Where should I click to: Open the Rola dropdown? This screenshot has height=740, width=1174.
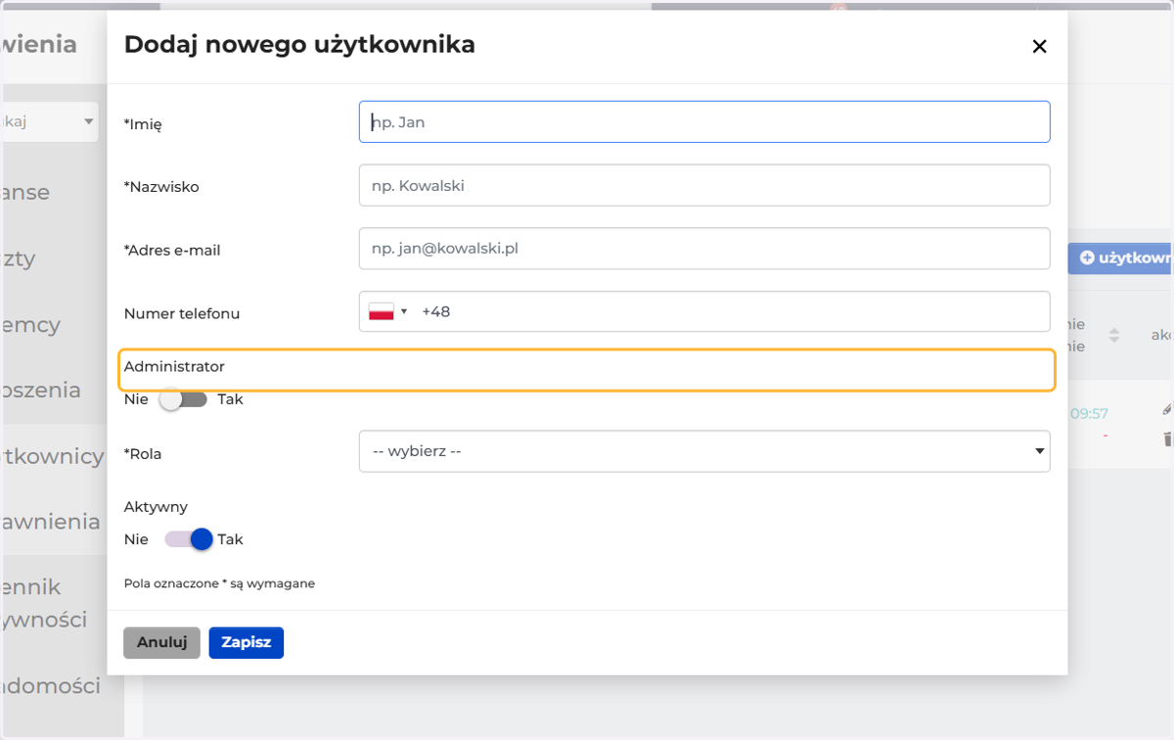pyautogui.click(x=704, y=451)
